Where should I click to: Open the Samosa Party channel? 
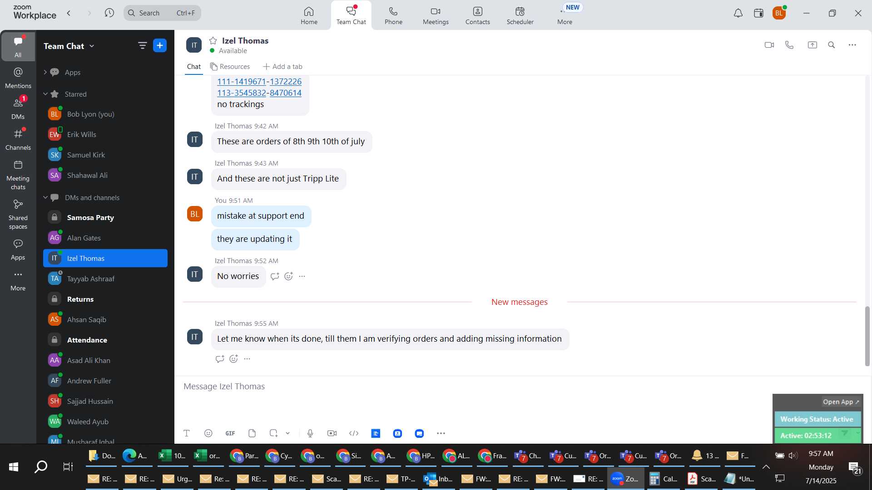[x=105, y=217]
